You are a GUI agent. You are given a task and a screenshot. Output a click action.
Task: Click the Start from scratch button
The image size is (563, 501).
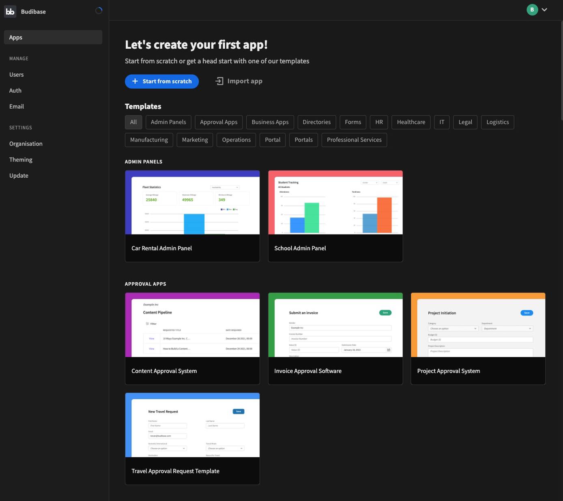click(161, 81)
